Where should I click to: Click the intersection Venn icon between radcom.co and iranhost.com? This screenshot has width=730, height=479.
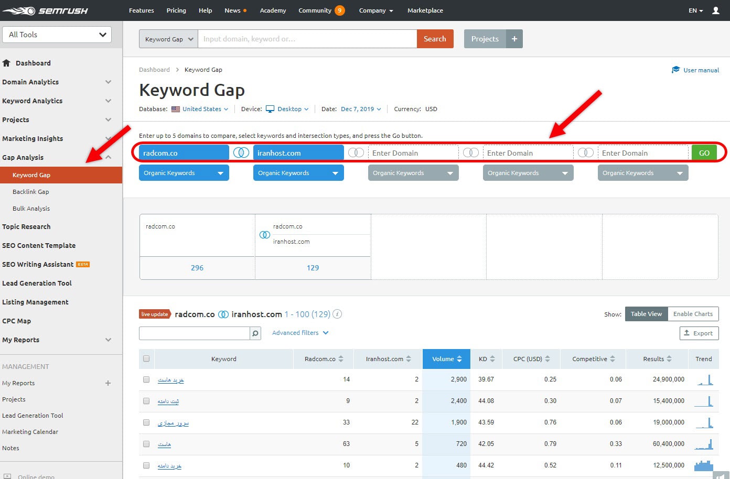point(241,153)
